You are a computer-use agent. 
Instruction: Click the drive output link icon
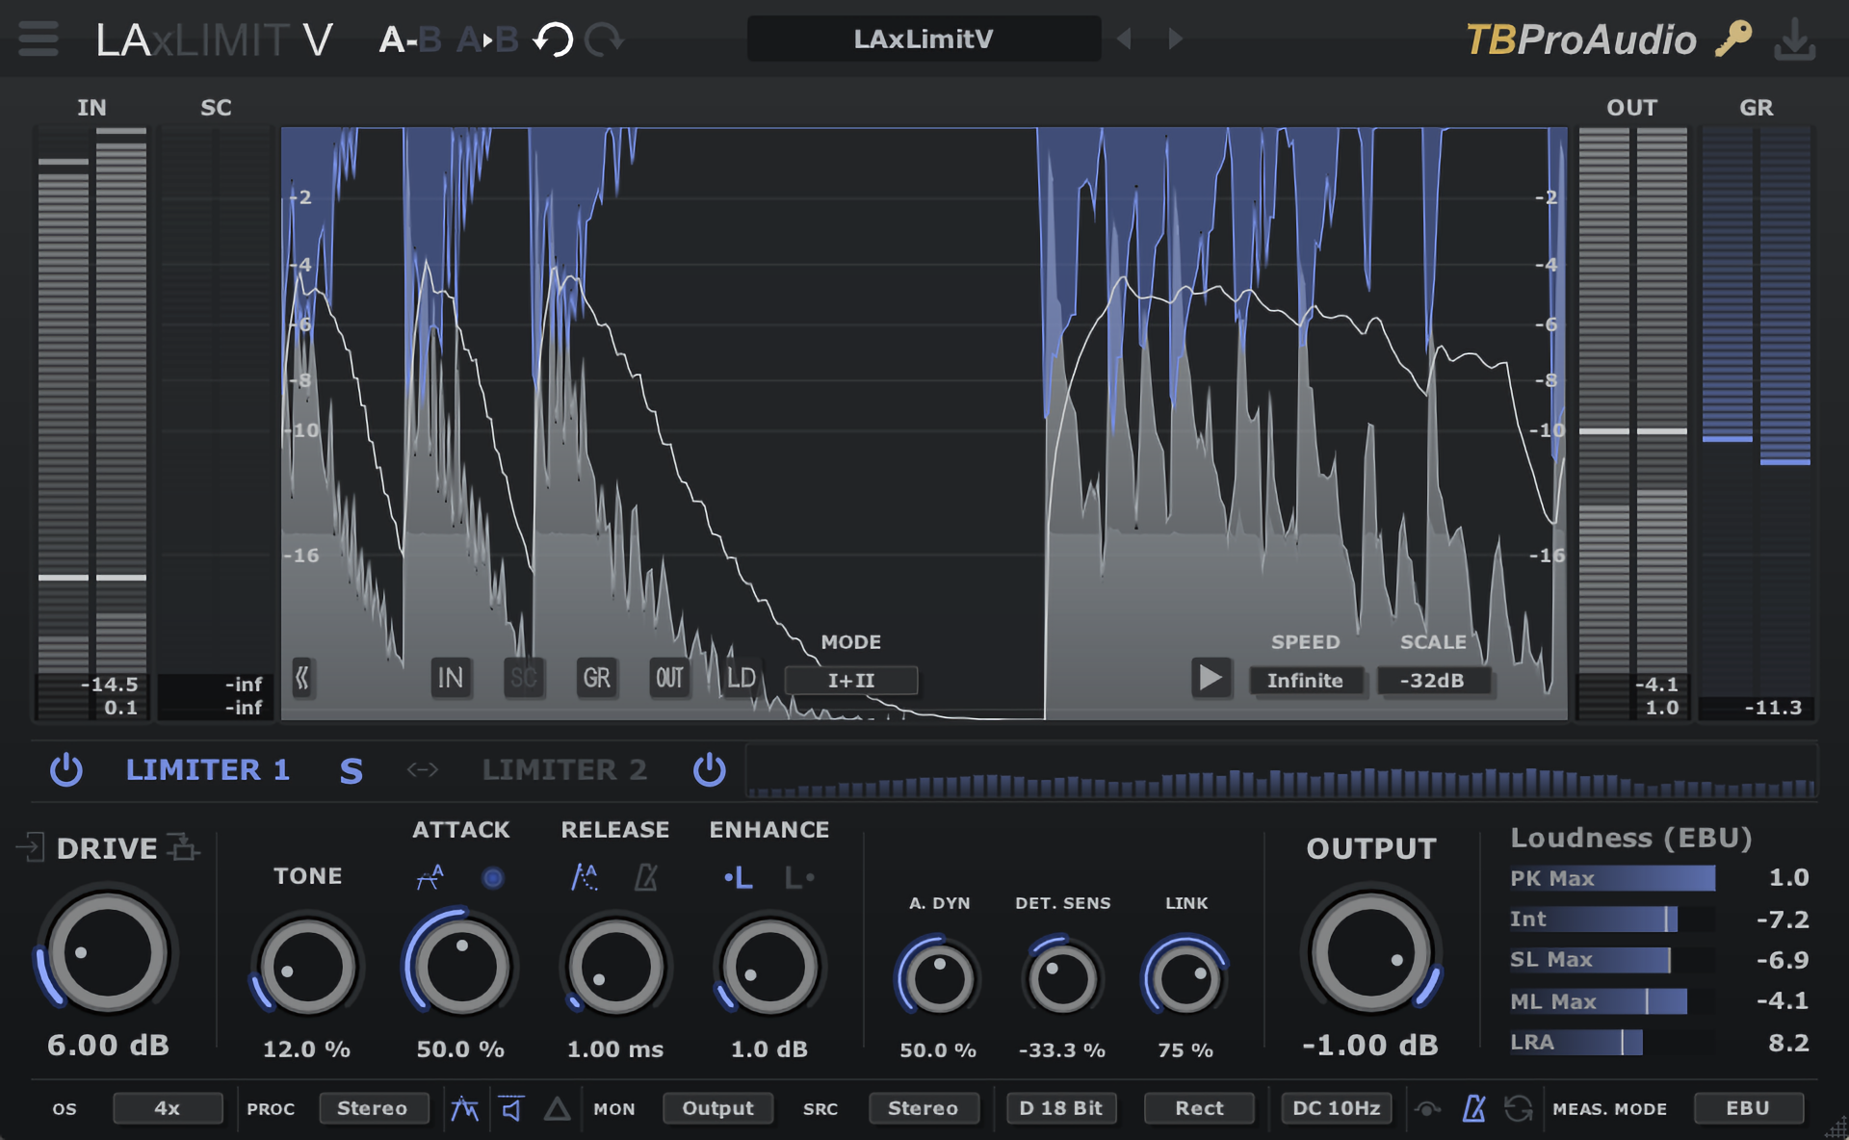[182, 847]
